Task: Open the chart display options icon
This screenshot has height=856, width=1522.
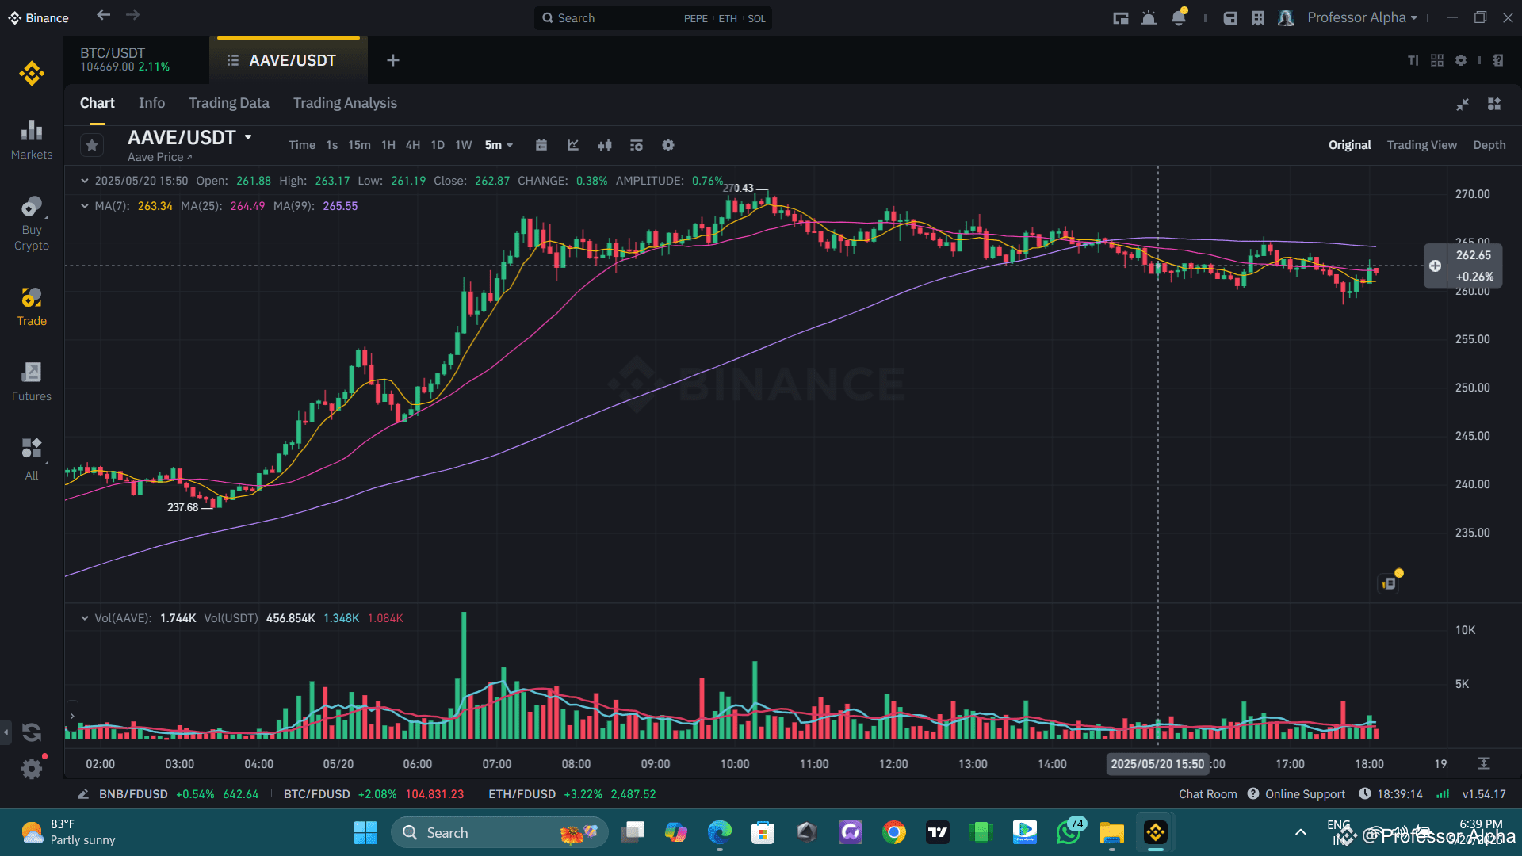Action: pos(637,145)
